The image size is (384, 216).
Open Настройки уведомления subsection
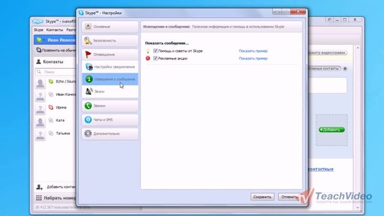110,67
